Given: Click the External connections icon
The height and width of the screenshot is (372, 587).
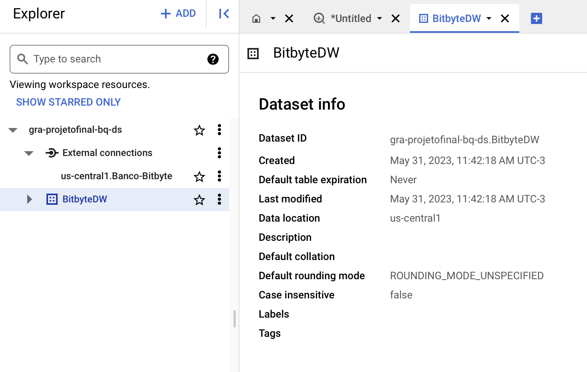Looking at the screenshot, I should [x=52, y=153].
